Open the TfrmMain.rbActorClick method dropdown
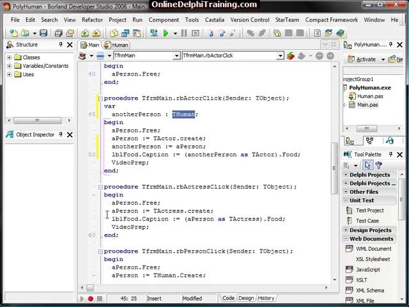Viewport: 409px width, 307px height. 280,56
